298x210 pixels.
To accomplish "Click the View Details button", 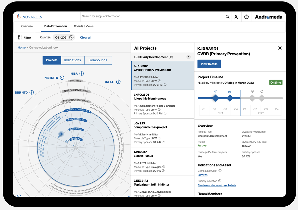I will coord(209,64).
